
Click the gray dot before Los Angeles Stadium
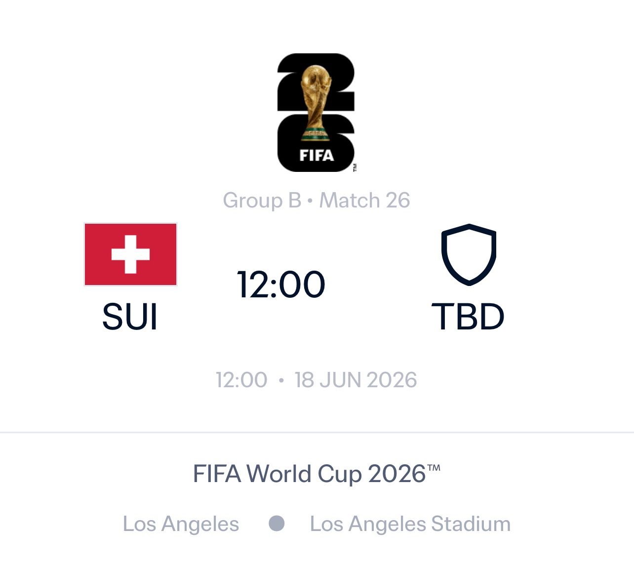click(x=277, y=524)
